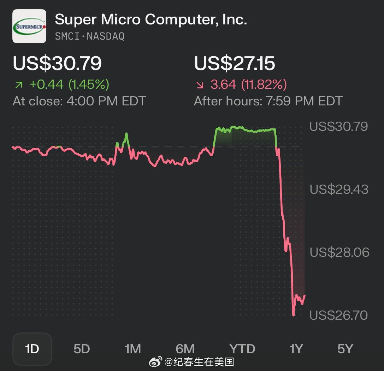Click the Super Micro Computer, Inc. title

[x=151, y=20]
